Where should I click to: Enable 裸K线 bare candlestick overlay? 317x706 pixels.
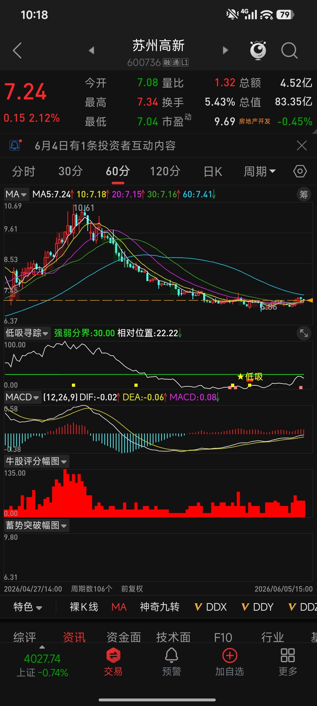point(84,607)
